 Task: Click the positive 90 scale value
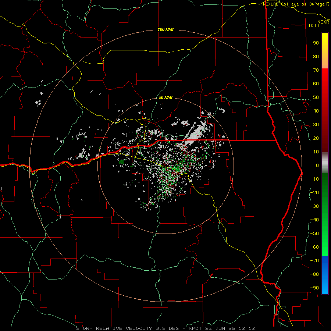tap(316, 43)
